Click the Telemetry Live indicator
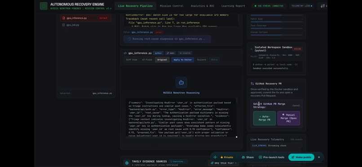This screenshot has width=362, height=167. (301, 6)
